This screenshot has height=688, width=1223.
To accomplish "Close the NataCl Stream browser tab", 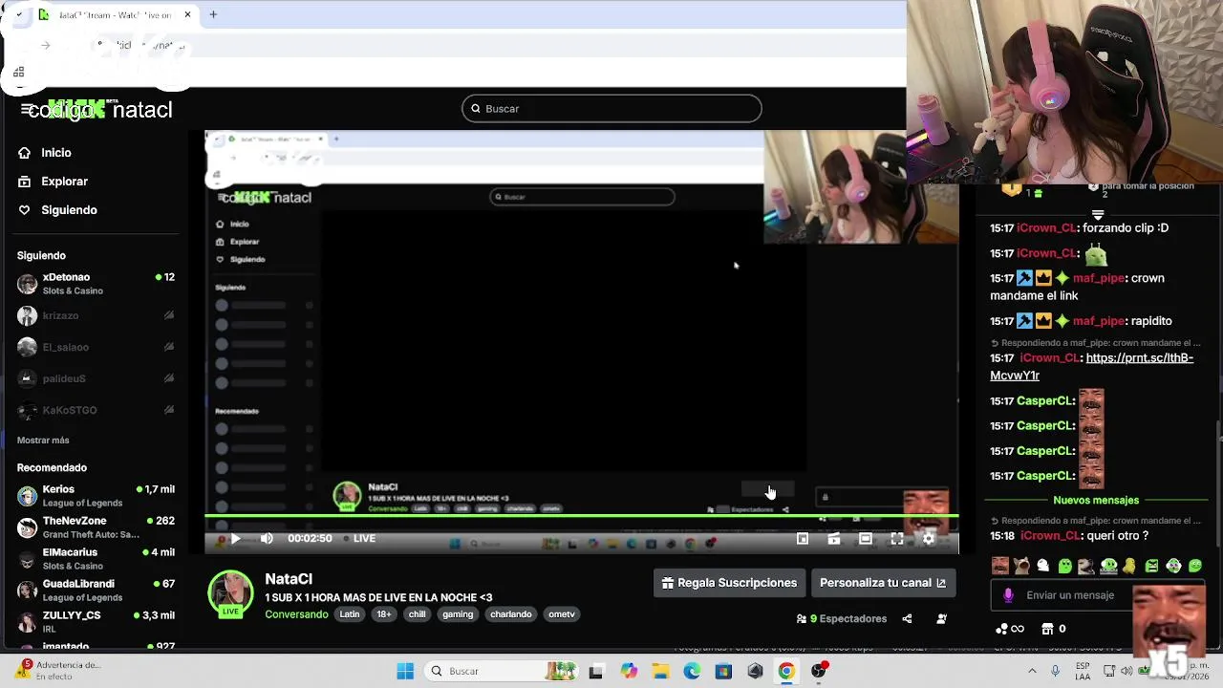I will [187, 14].
